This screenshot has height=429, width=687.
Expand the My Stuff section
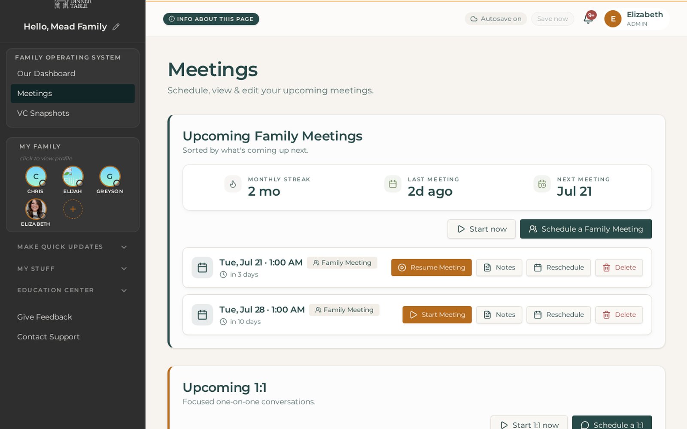73,269
